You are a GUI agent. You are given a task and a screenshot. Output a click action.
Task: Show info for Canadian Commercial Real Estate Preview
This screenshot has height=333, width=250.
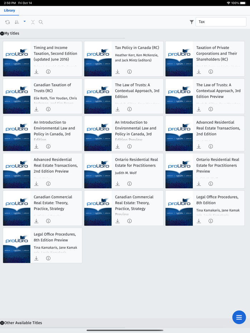130,221
